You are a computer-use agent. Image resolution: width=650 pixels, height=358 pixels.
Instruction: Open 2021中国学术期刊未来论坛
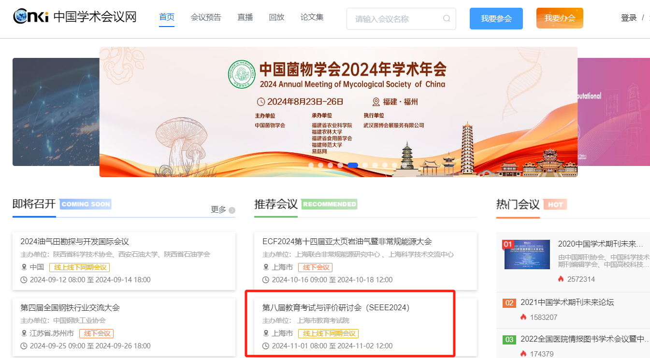click(x=567, y=303)
